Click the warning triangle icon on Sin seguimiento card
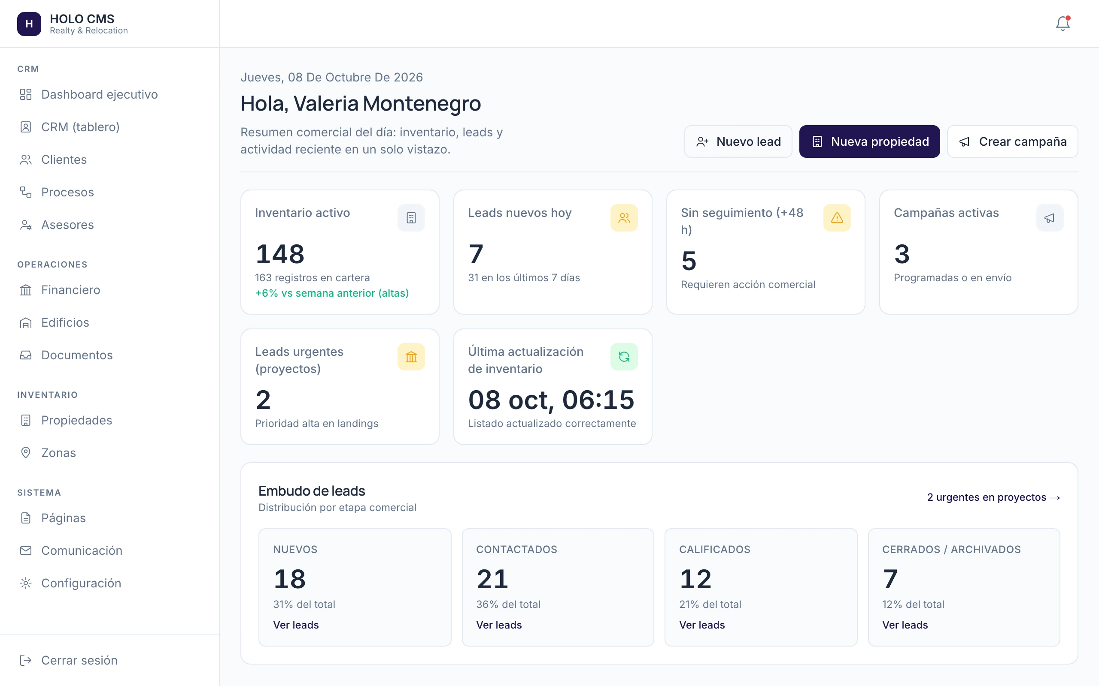Image resolution: width=1099 pixels, height=686 pixels. click(x=837, y=218)
